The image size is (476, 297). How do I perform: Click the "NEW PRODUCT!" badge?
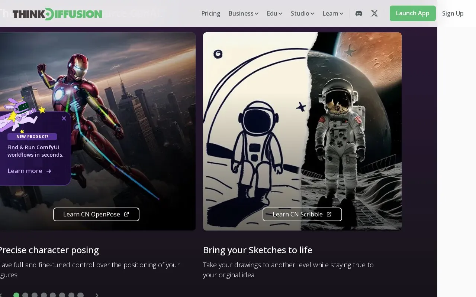click(x=32, y=137)
